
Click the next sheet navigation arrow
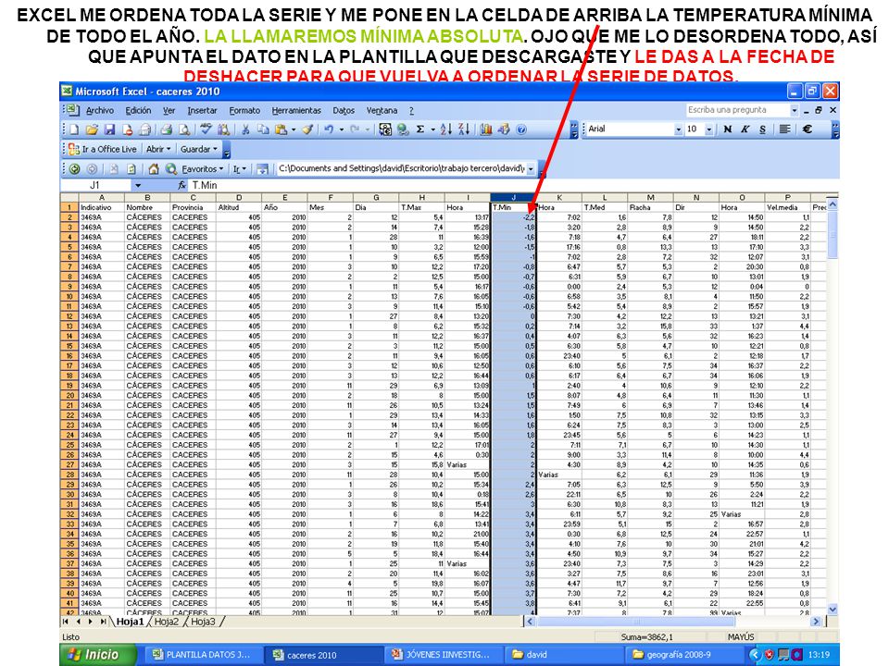click(x=91, y=622)
